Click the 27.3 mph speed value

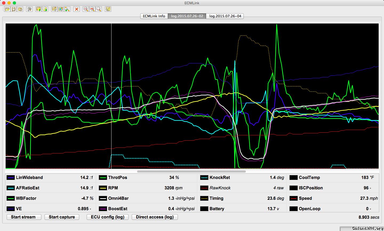(369, 198)
